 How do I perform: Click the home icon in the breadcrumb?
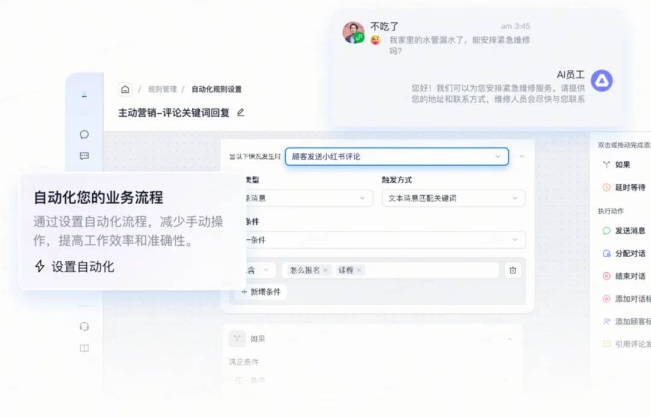coord(125,89)
